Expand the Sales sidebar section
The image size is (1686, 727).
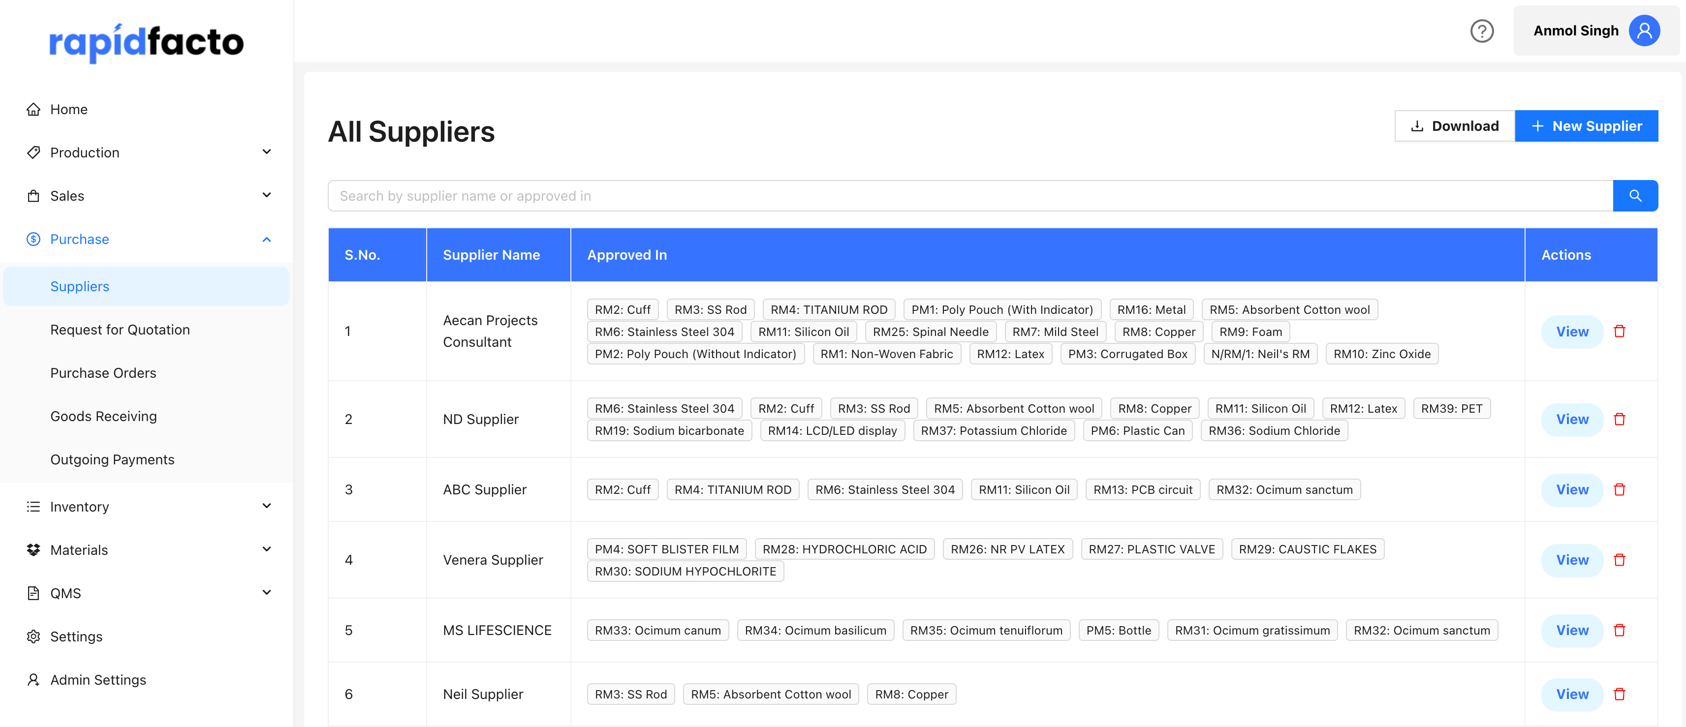(266, 196)
